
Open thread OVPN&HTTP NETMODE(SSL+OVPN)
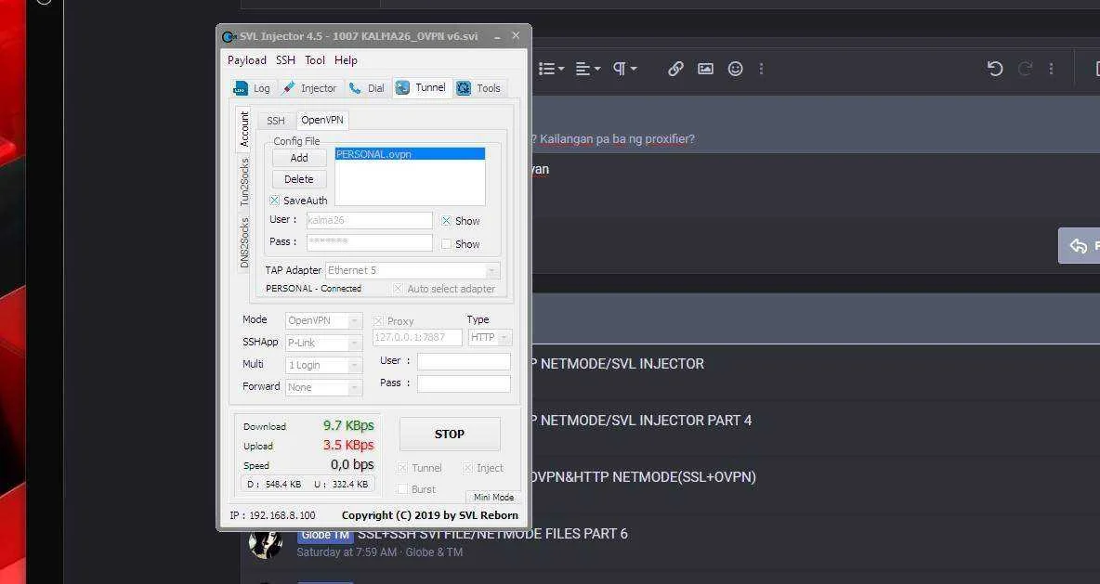point(644,477)
